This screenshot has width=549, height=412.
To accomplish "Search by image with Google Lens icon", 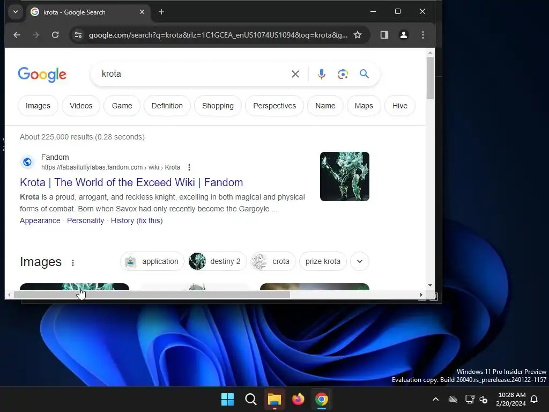I will pos(343,74).
